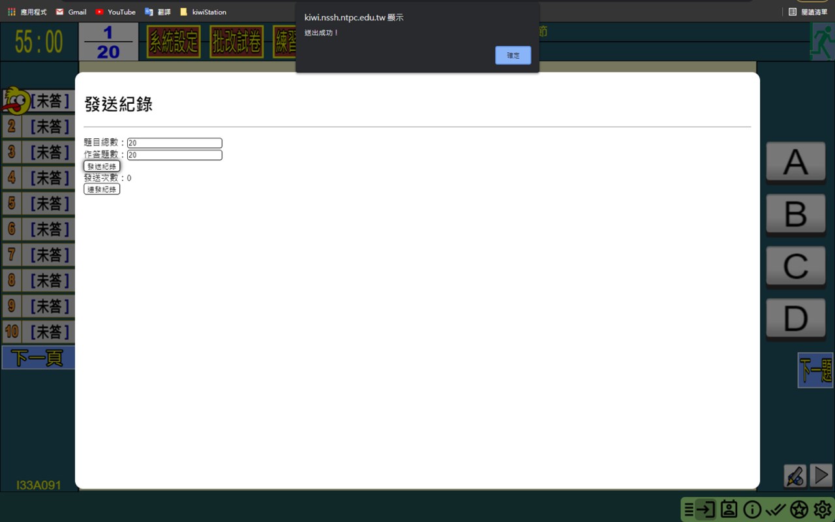This screenshot has width=835, height=522.
Task: Select question 4 未答 row
Action: (x=38, y=177)
